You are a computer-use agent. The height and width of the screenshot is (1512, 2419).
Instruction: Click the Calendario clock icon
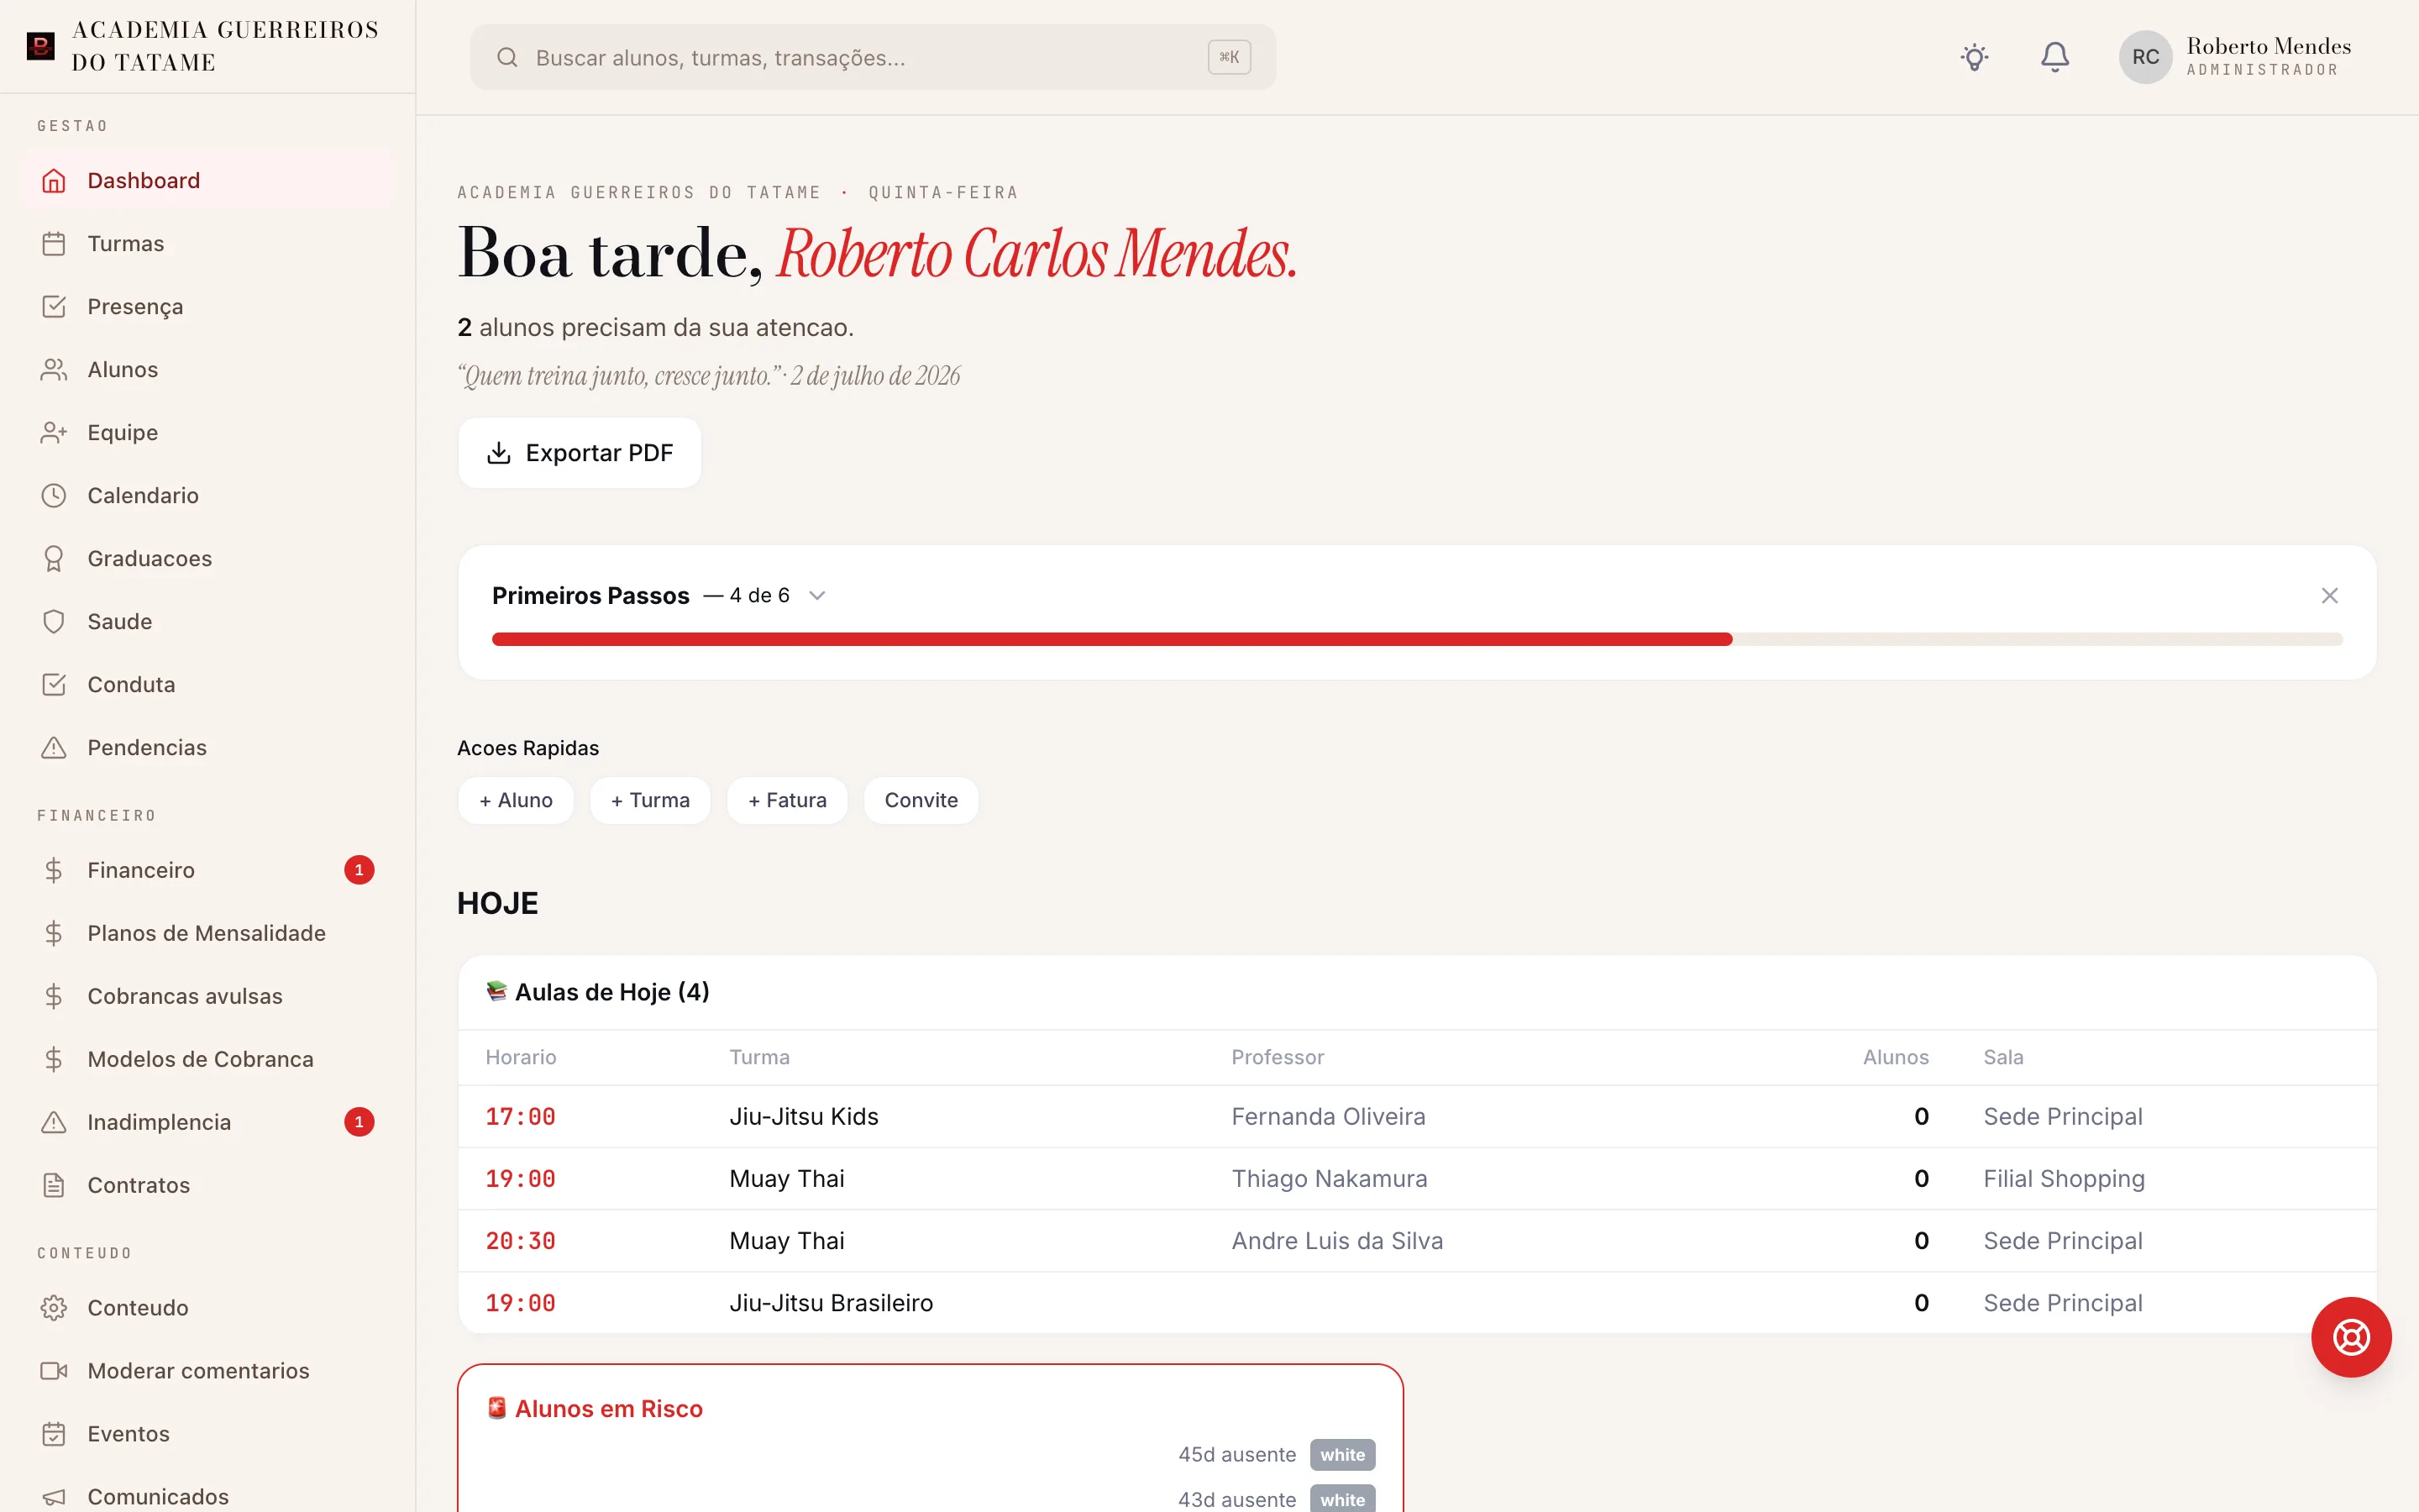coord(54,496)
